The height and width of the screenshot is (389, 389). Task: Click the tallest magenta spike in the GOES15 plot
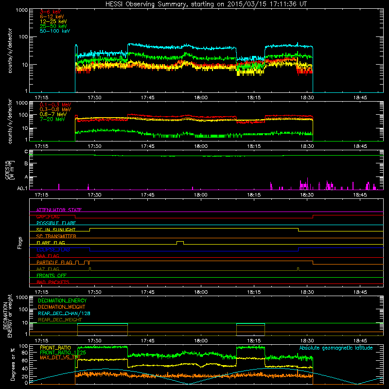click(x=308, y=184)
